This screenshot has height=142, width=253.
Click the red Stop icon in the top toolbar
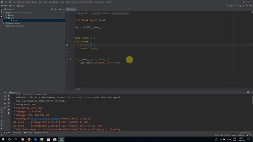click(x=247, y=6)
